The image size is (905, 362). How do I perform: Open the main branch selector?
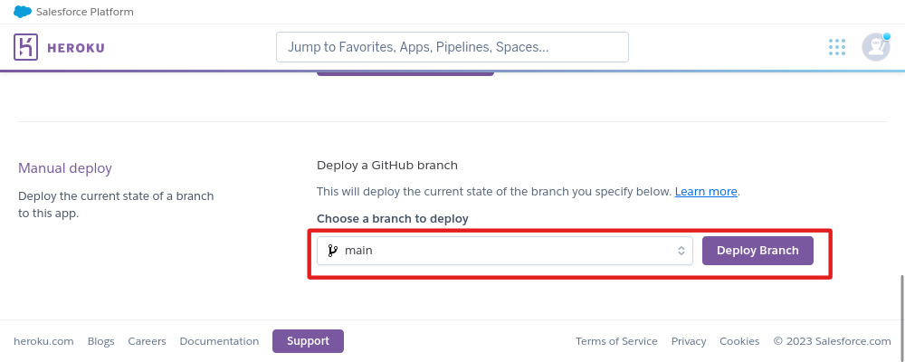point(504,251)
